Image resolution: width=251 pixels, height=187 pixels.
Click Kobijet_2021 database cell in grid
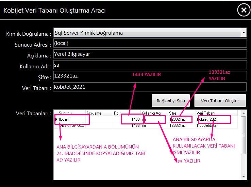click(x=217, y=119)
